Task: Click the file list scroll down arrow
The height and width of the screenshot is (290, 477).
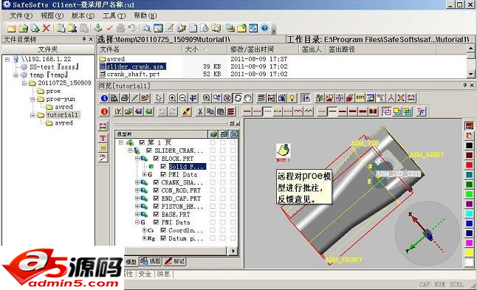Action: pyautogui.click(x=470, y=74)
